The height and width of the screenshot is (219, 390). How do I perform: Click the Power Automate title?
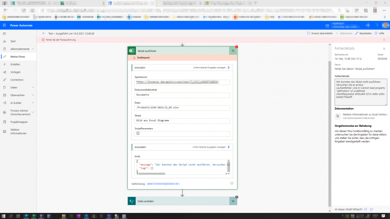(21, 26)
